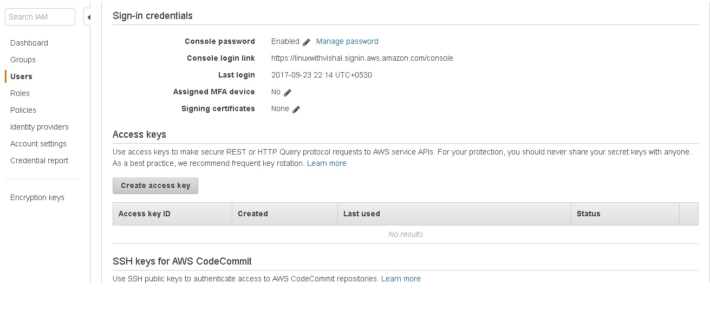This screenshot has width=710, height=315.
Task: Click pencil icon beside Assigned MFA device
Action: 288,93
